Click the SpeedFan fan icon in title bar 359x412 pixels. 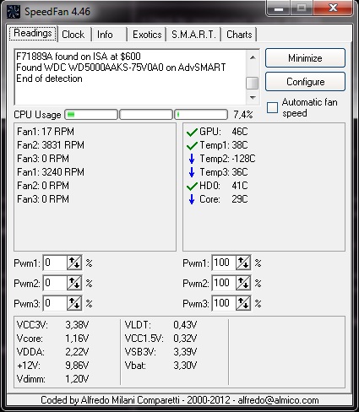14,12
